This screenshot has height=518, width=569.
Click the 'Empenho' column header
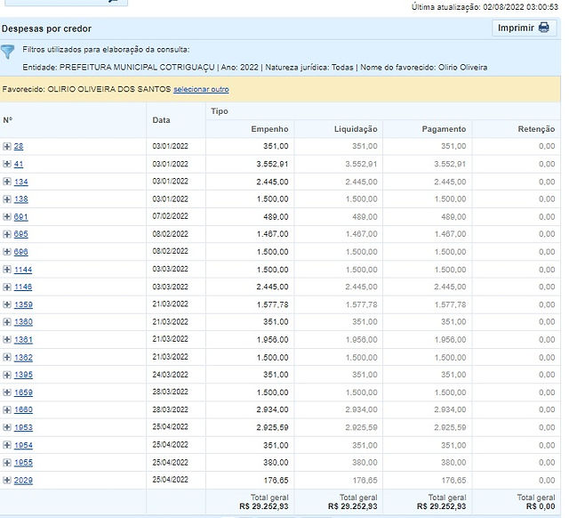point(269,129)
